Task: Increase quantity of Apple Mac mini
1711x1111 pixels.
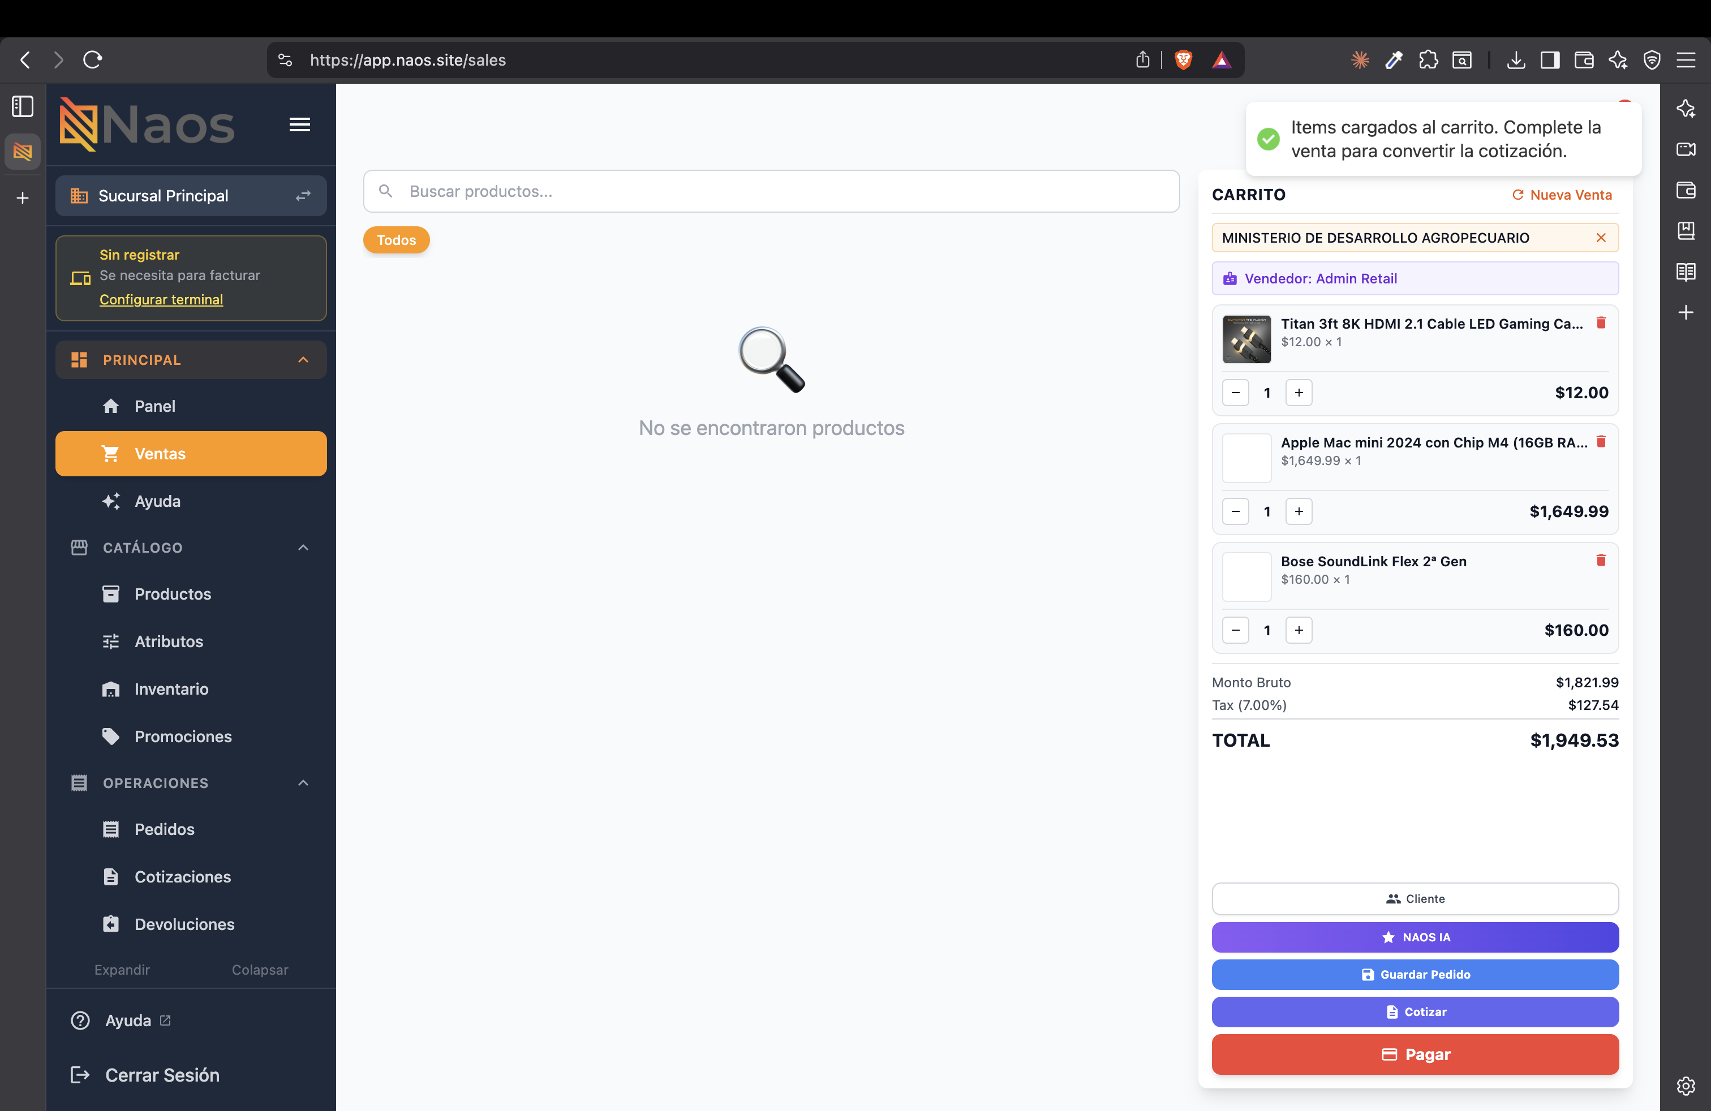Action: pyautogui.click(x=1299, y=512)
